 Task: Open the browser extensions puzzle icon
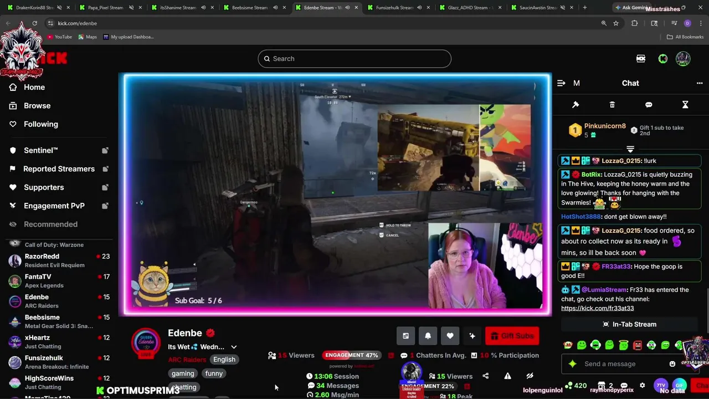click(635, 23)
